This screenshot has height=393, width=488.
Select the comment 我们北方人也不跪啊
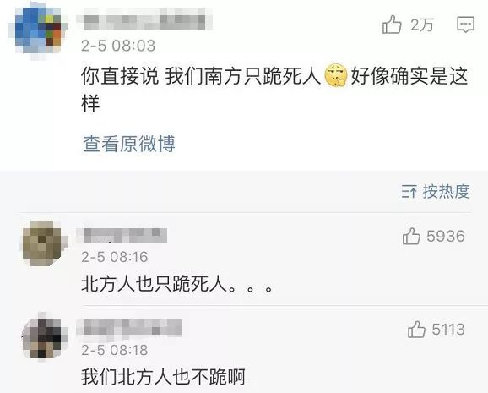164,377
